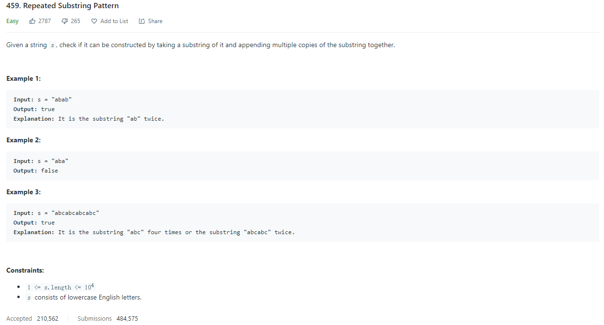Click the Share text link
The width and height of the screenshot is (604, 325).
tap(155, 21)
